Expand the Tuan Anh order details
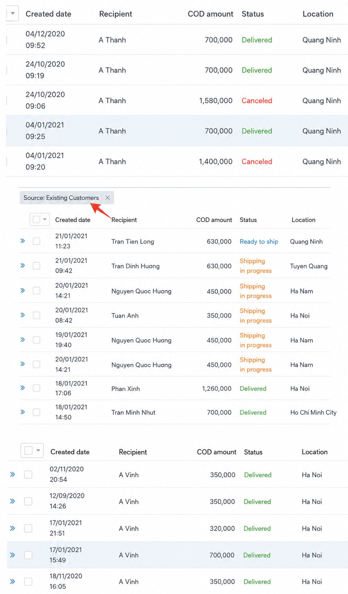This screenshot has width=348, height=594. 23,315
